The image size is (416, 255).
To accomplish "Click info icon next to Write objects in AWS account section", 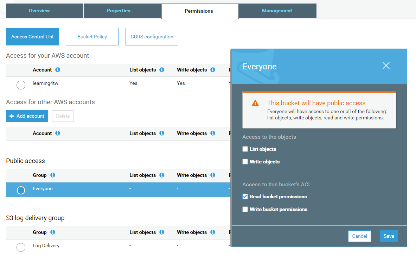I will click(213, 70).
